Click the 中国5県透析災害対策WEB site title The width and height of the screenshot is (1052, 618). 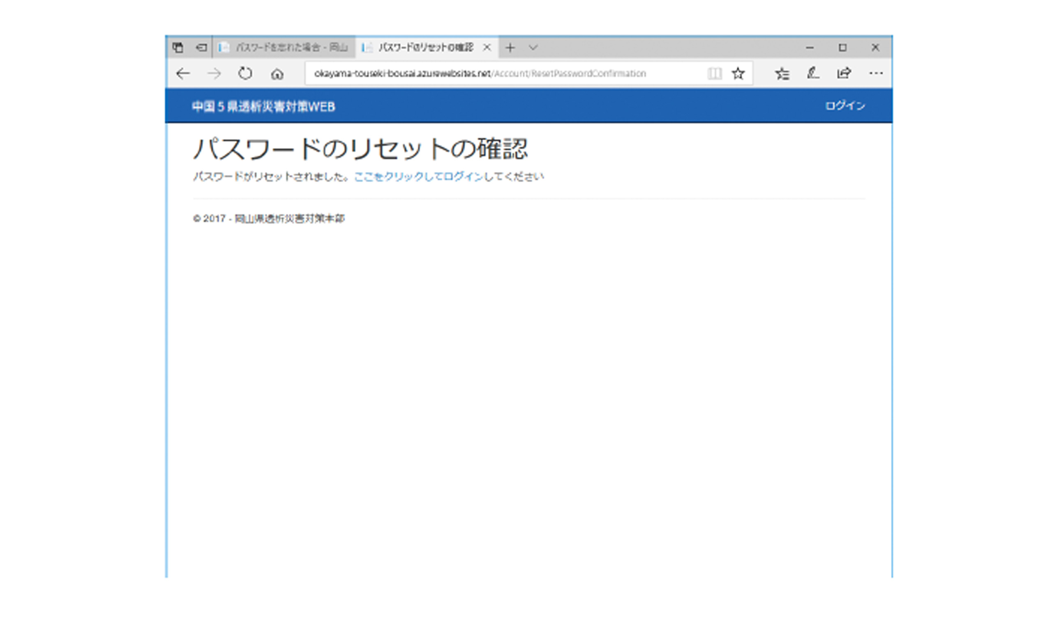[263, 107]
